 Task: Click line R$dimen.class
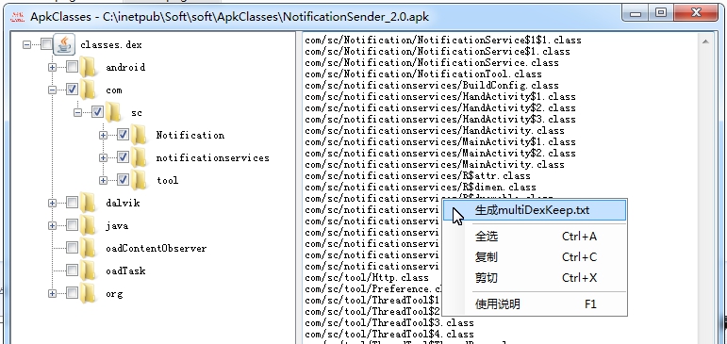[x=420, y=187]
